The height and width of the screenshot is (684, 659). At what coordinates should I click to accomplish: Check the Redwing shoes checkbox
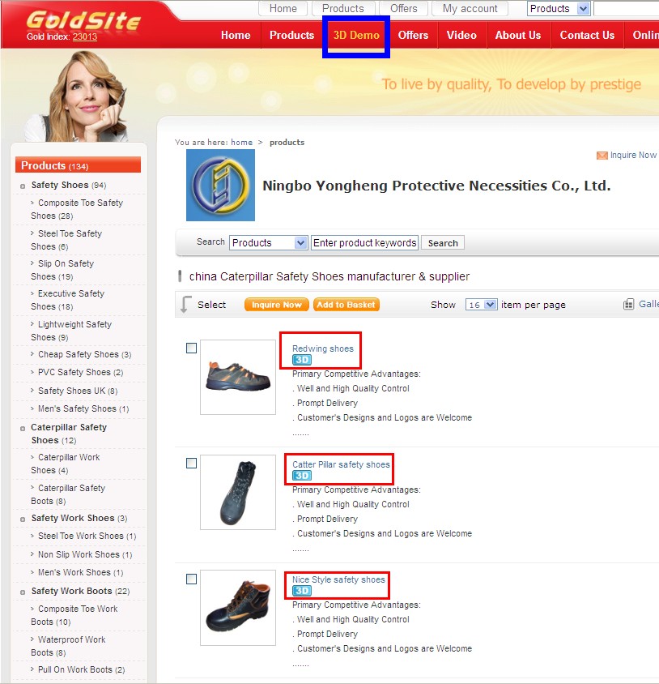pyautogui.click(x=191, y=348)
